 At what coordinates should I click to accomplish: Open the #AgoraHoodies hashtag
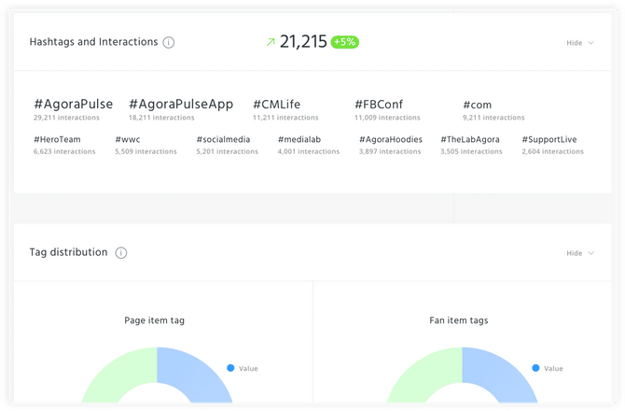(391, 139)
